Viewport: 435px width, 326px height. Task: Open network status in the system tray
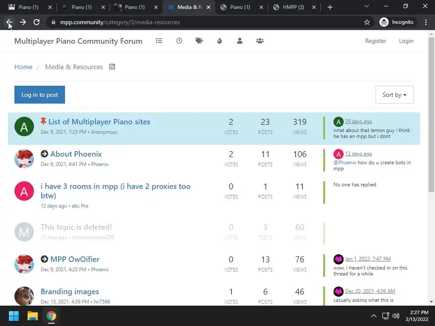[385, 316]
